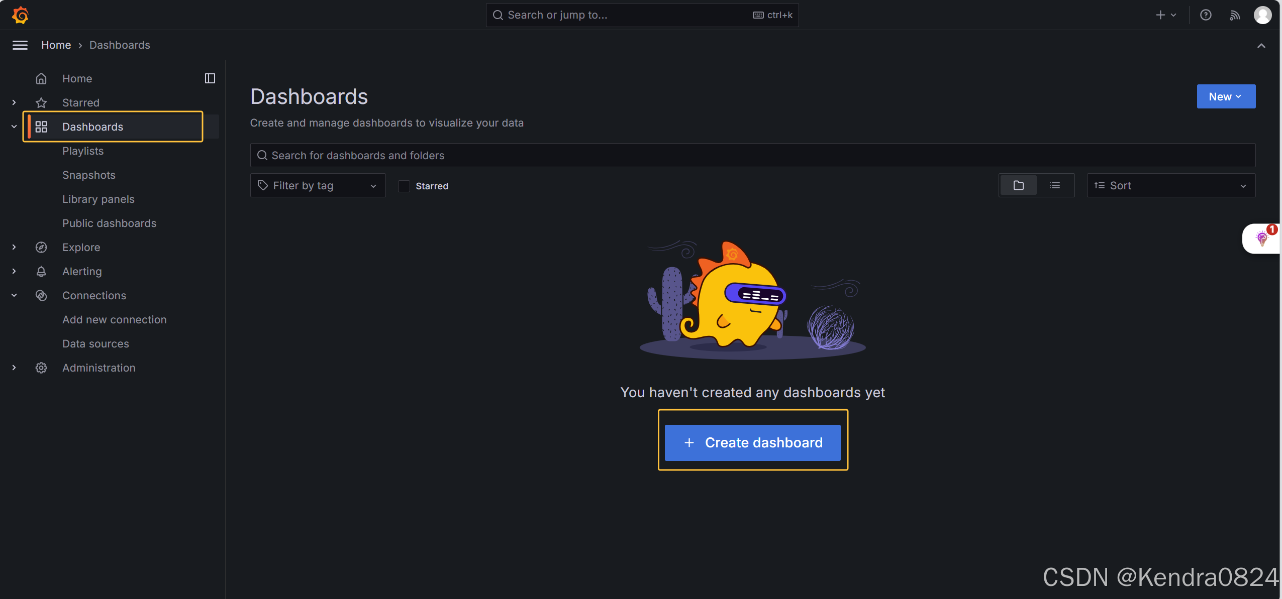Click the Create dashboard button
The width and height of the screenshot is (1282, 599).
click(752, 442)
